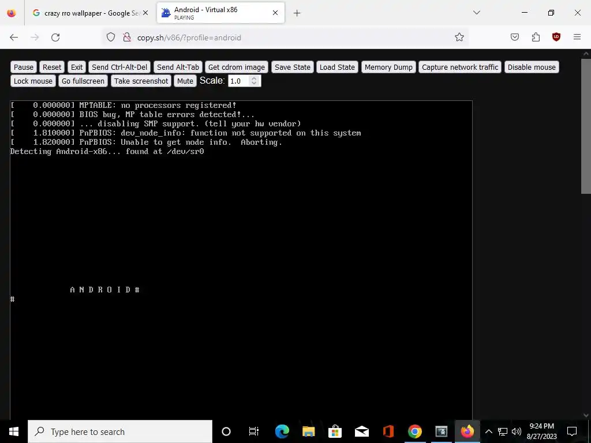Click the Reset button
The width and height of the screenshot is (591, 443).
51,67
